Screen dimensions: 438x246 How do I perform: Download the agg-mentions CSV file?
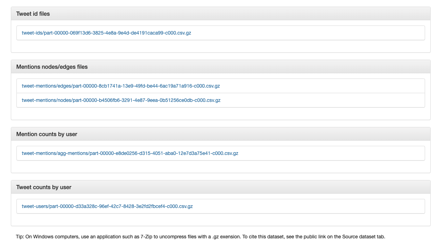click(x=130, y=153)
